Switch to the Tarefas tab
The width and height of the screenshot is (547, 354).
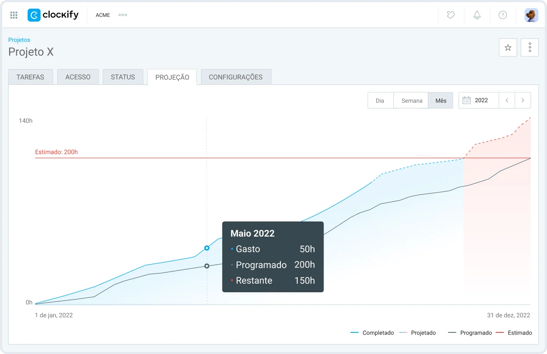30,77
